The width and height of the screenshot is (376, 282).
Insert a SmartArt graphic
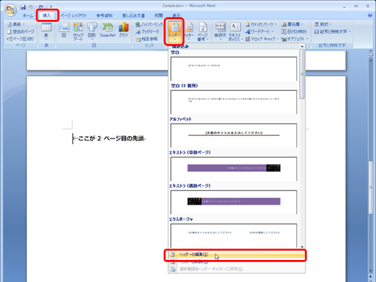click(x=107, y=31)
